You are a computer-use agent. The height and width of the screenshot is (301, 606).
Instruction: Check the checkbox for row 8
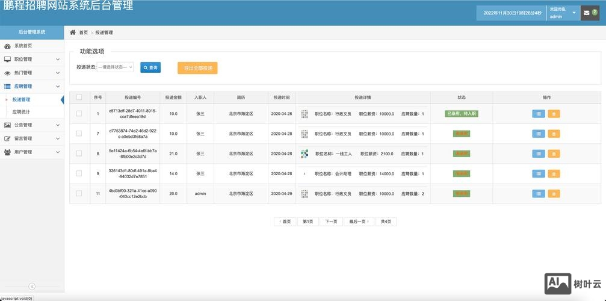click(x=79, y=154)
